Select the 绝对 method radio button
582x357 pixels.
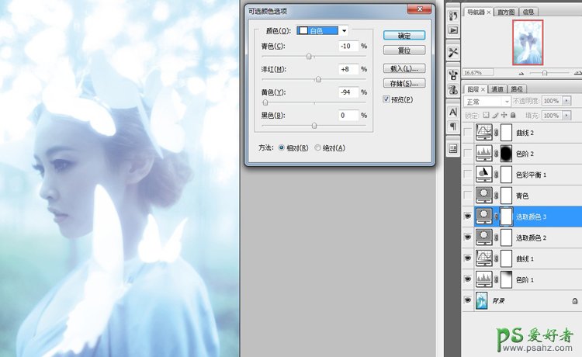tap(318, 147)
